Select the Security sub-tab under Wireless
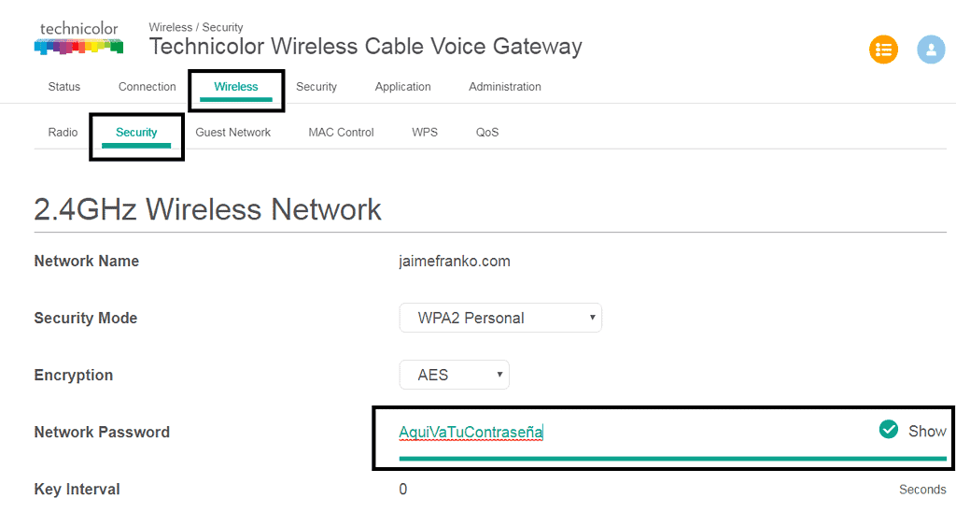Screen dimensions: 956x512 [x=136, y=133]
